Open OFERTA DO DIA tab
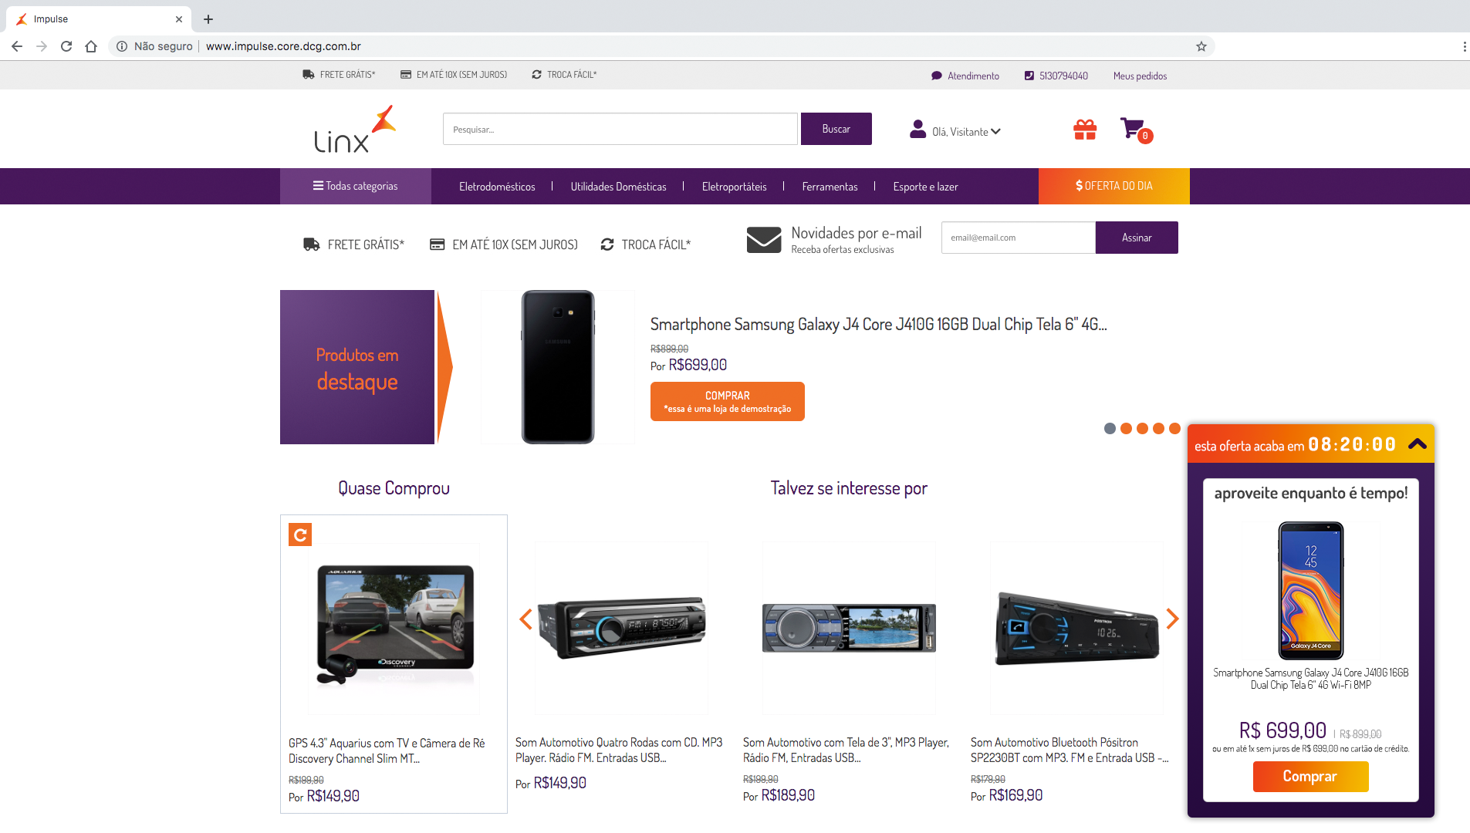Image resolution: width=1470 pixels, height=833 pixels. coord(1113,186)
